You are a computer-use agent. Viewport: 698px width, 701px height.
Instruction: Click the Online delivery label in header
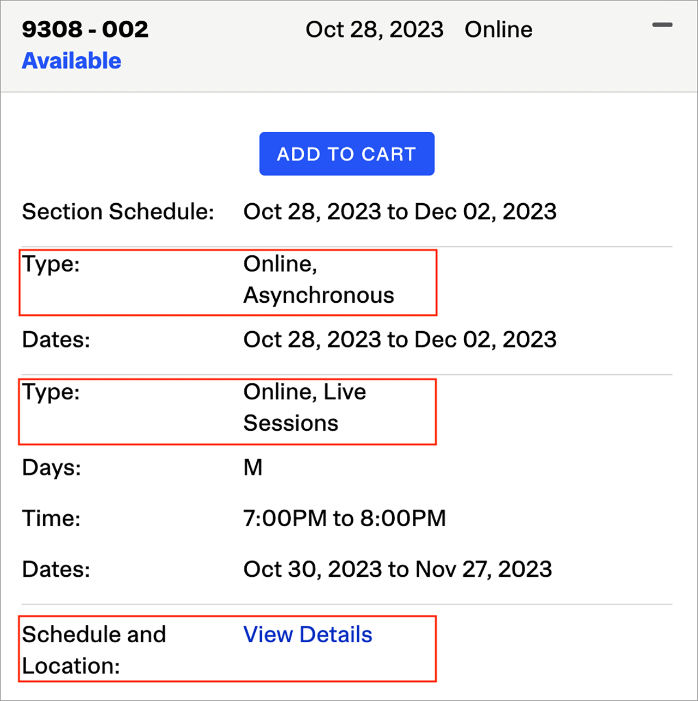click(498, 29)
